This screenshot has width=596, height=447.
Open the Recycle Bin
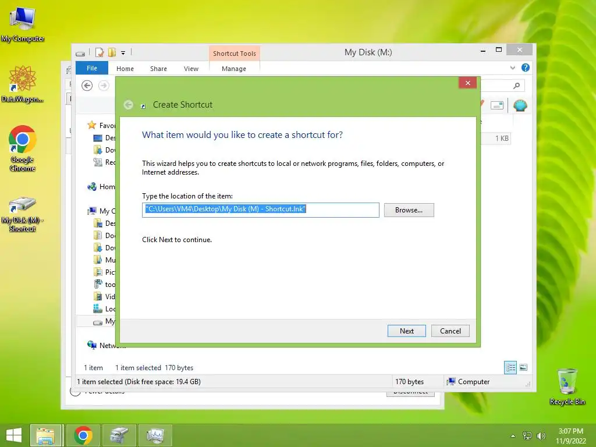coord(567,386)
